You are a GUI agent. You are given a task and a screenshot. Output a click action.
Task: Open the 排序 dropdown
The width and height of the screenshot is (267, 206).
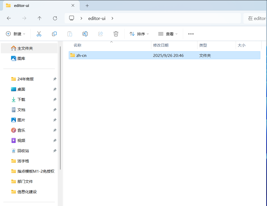[139, 34]
